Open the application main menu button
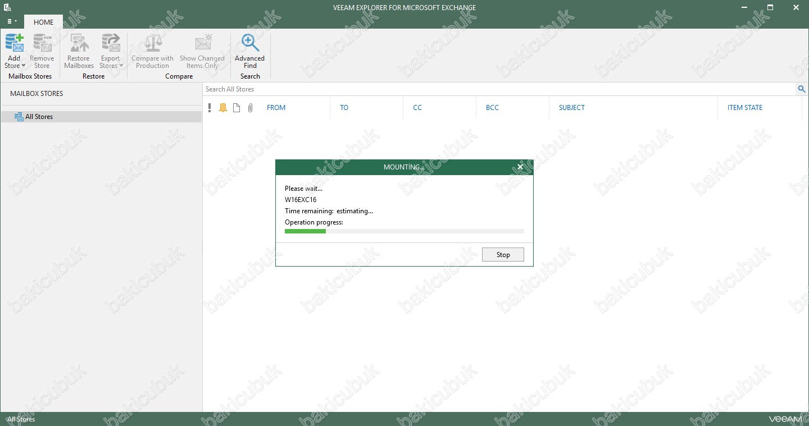The image size is (809, 426). click(x=12, y=22)
